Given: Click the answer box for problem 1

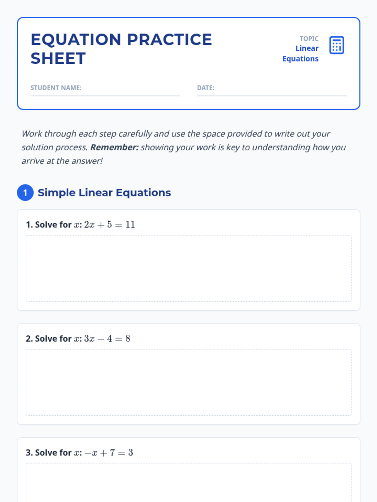Looking at the screenshot, I should 188,269.
